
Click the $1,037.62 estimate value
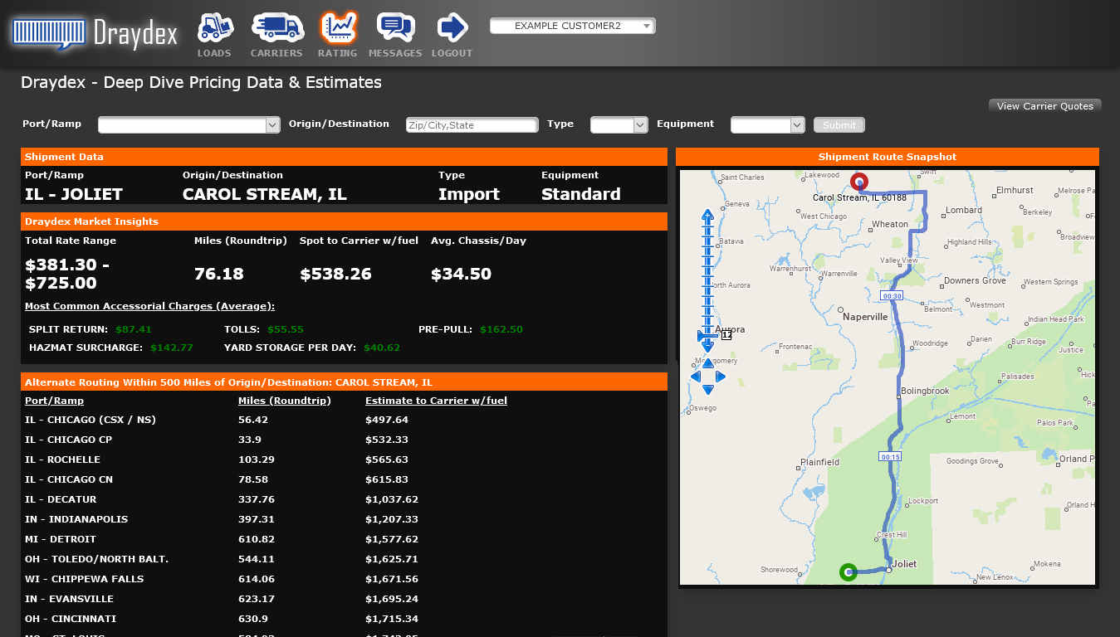(x=392, y=499)
